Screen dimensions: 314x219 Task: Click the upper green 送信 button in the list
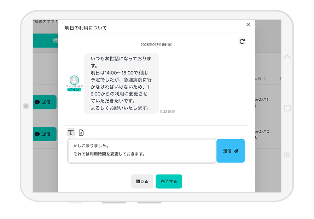[x=45, y=102]
